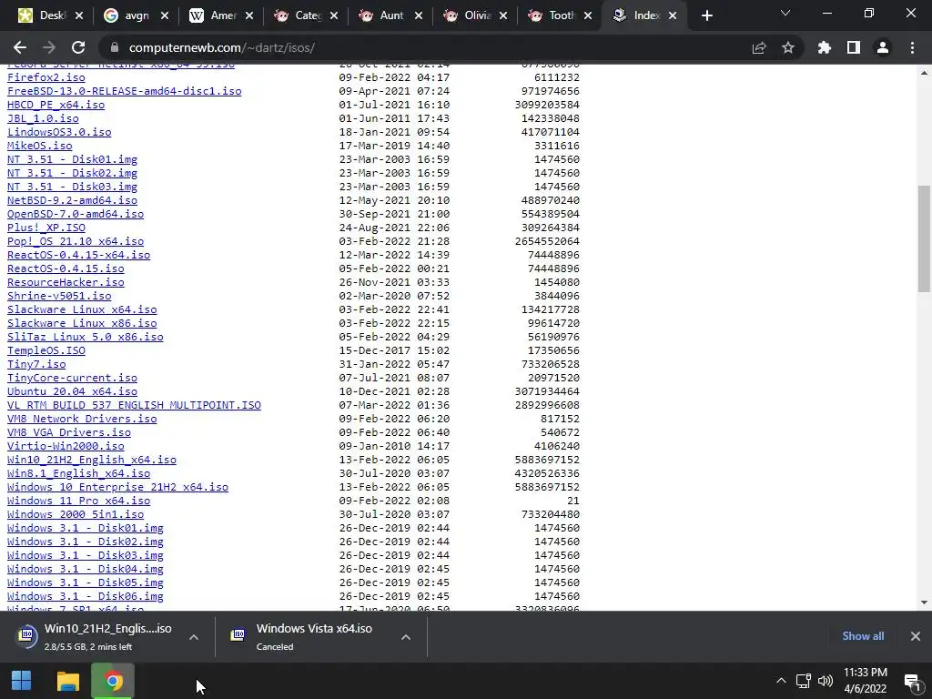The height and width of the screenshot is (699, 932).
Task: Select the date 15-Dec-2017 15:02
Action: [394, 350]
